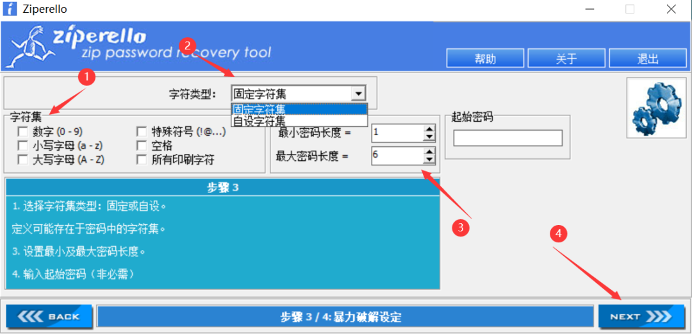Click the Ziperello title bar app icon

click(10, 9)
